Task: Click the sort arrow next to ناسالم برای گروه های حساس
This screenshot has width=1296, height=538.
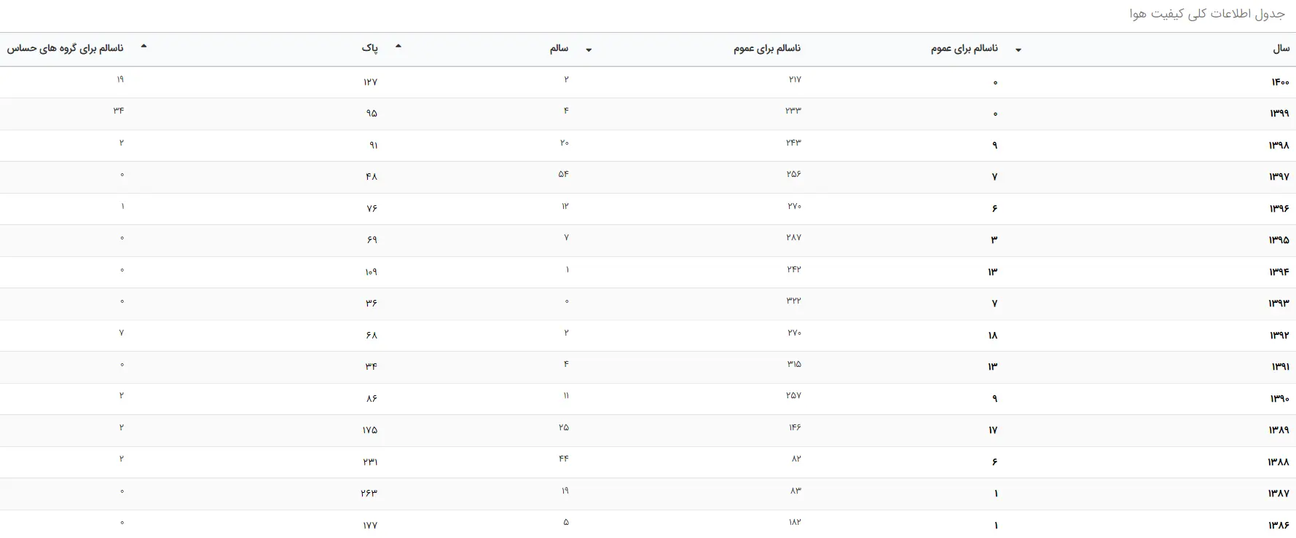Action: pyautogui.click(x=144, y=46)
